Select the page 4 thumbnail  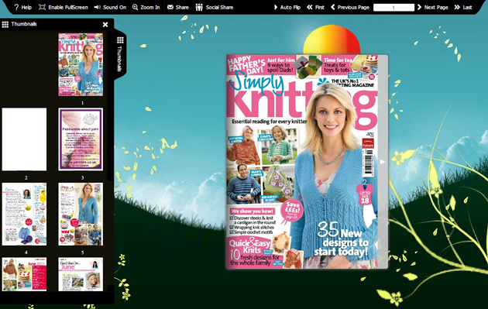point(24,214)
